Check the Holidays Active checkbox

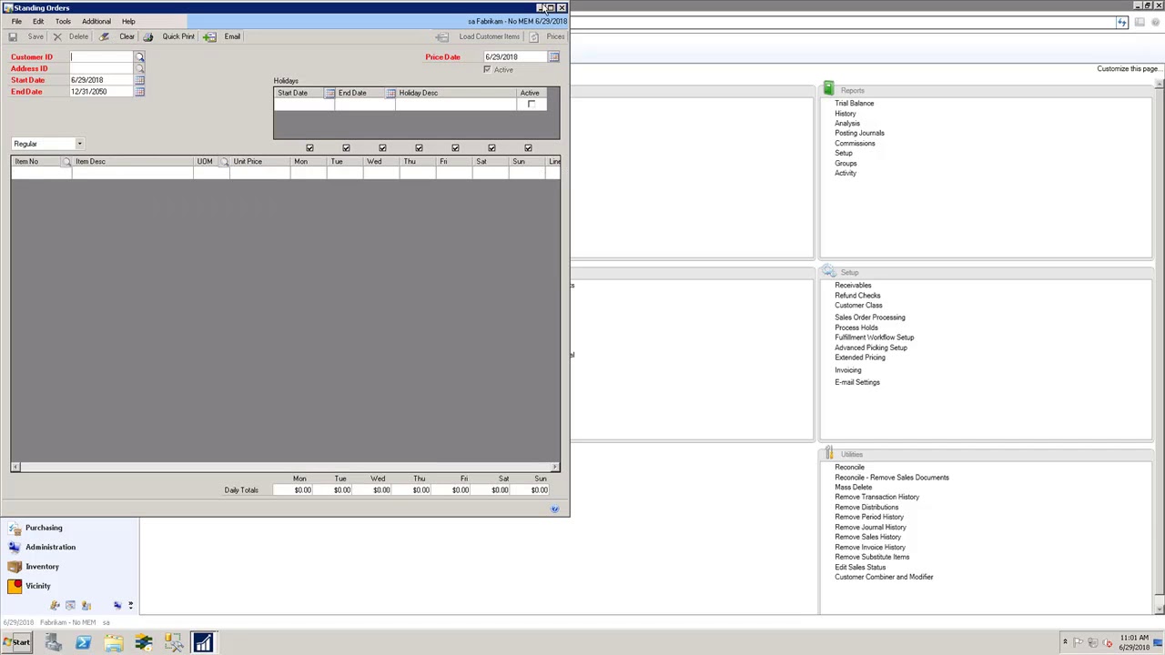(532, 104)
